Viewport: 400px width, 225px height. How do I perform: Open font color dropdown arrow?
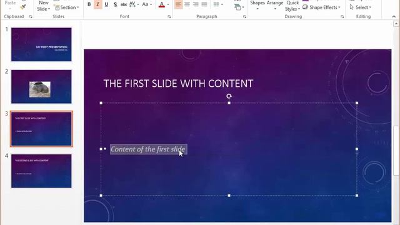168,4
